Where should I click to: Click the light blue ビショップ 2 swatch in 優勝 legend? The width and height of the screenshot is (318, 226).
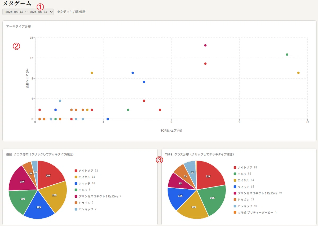click(x=76, y=209)
